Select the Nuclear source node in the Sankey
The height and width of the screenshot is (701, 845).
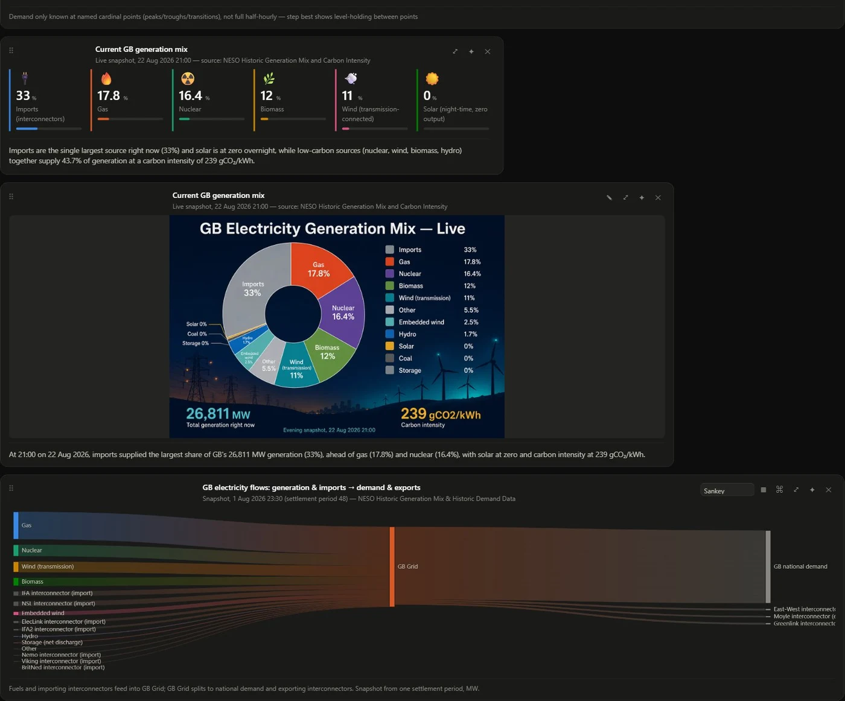[x=16, y=550]
